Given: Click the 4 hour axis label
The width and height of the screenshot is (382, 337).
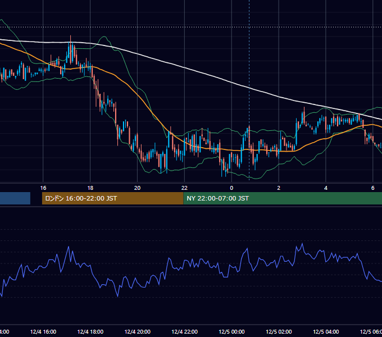Looking at the screenshot, I should pos(326,188).
